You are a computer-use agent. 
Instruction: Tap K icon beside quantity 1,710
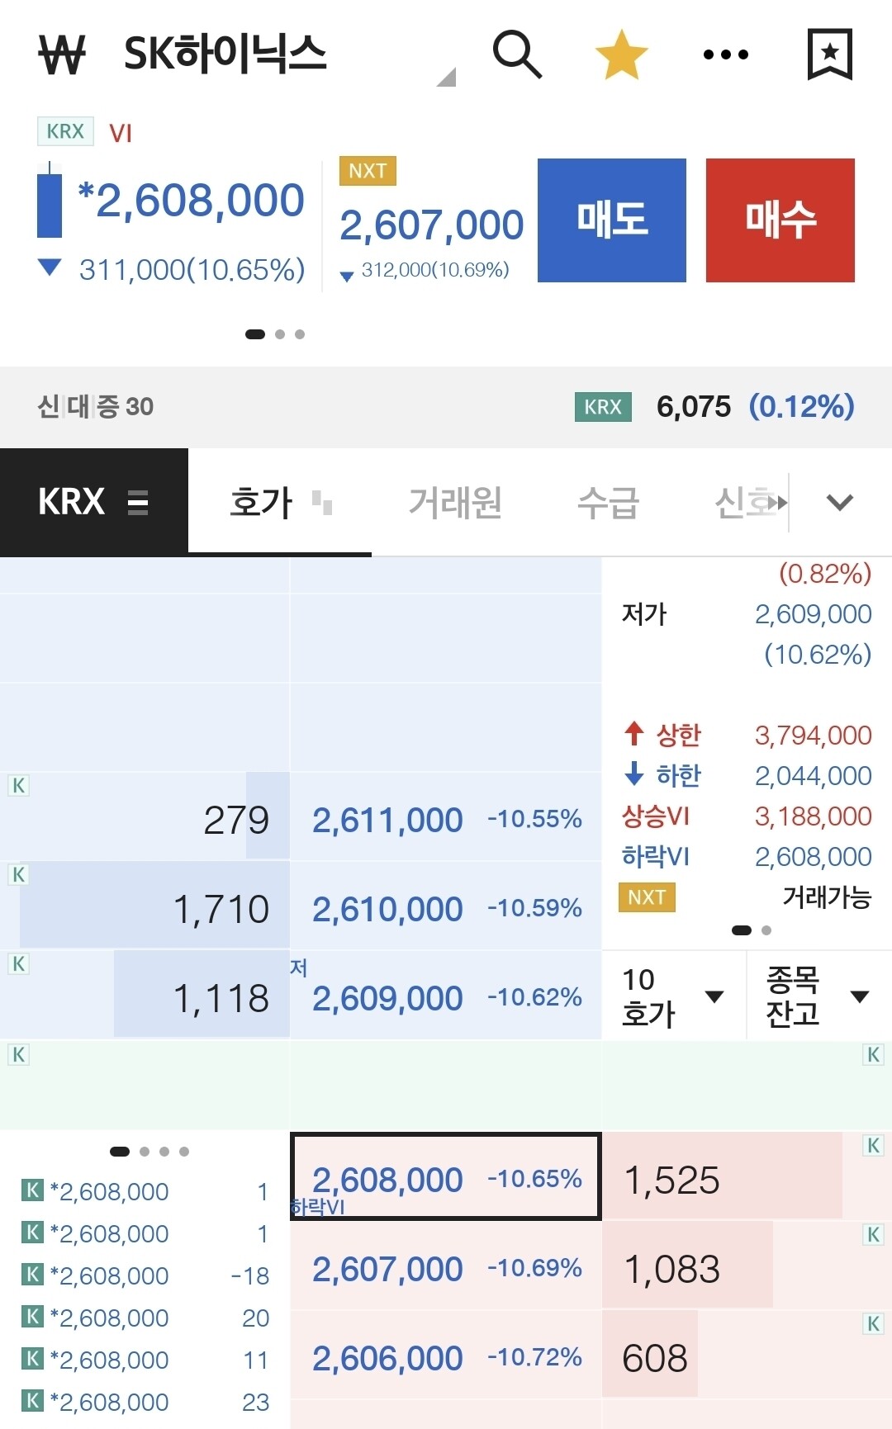[x=18, y=874]
